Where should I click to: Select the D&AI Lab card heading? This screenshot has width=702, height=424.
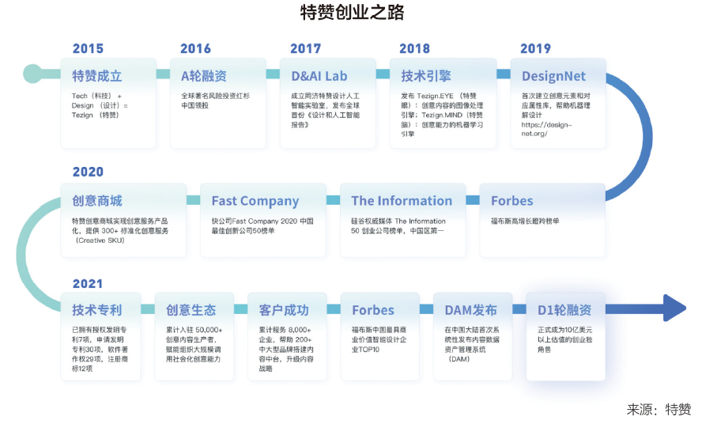coord(319,76)
